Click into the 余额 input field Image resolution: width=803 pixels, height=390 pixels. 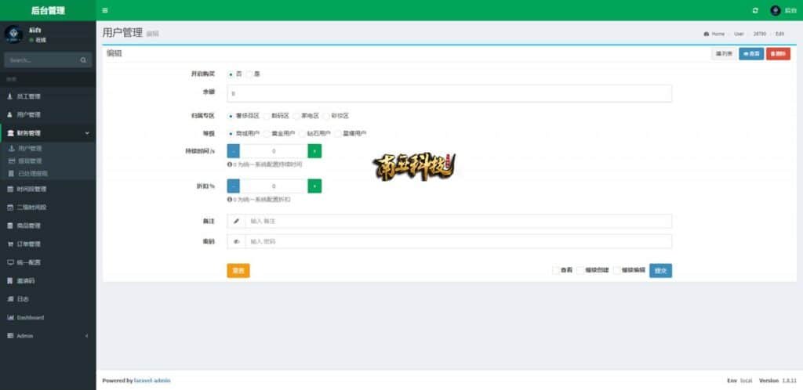pyautogui.click(x=449, y=94)
